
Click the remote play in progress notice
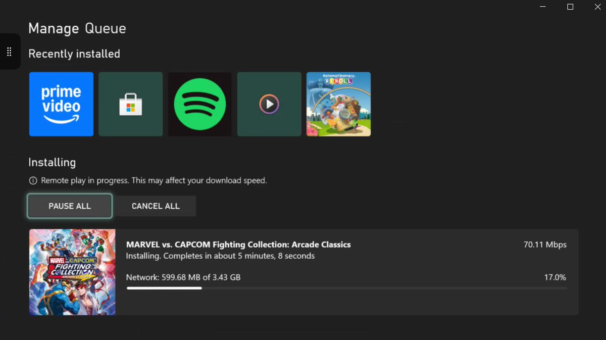click(154, 180)
